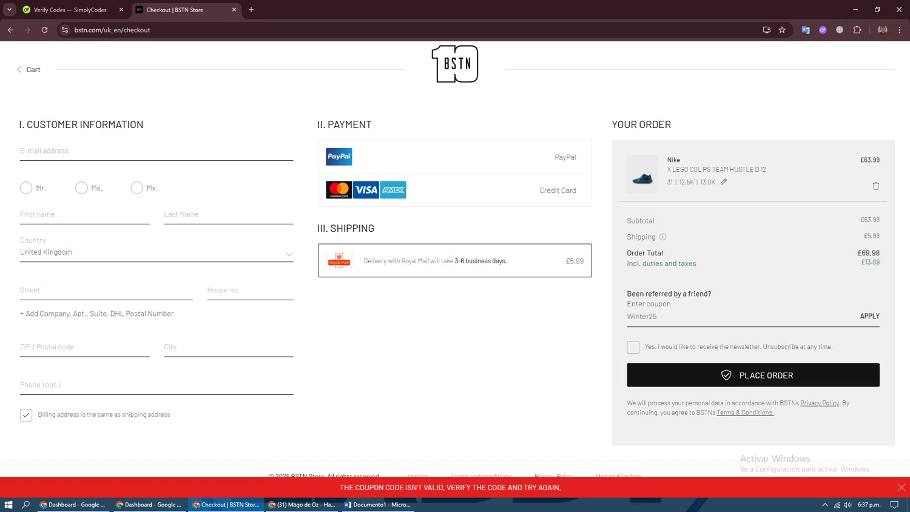
Task: Click the Place Order button
Action: point(753,375)
